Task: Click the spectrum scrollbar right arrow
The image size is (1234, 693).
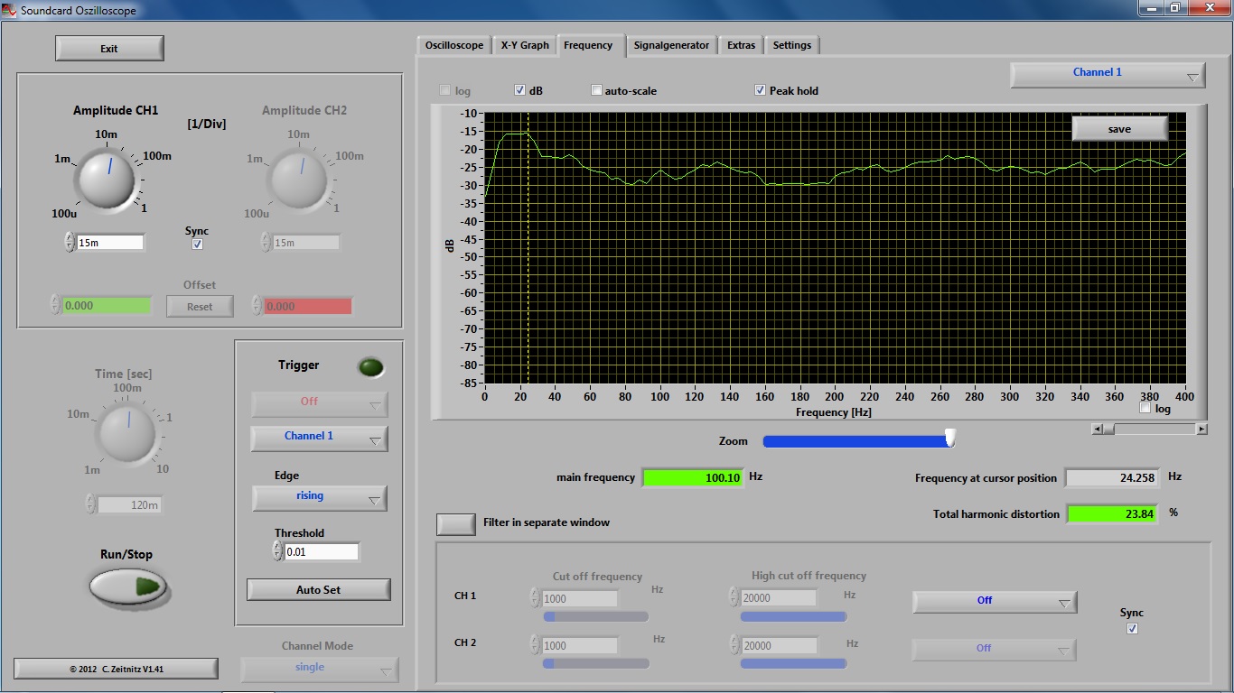Action: (x=1201, y=430)
